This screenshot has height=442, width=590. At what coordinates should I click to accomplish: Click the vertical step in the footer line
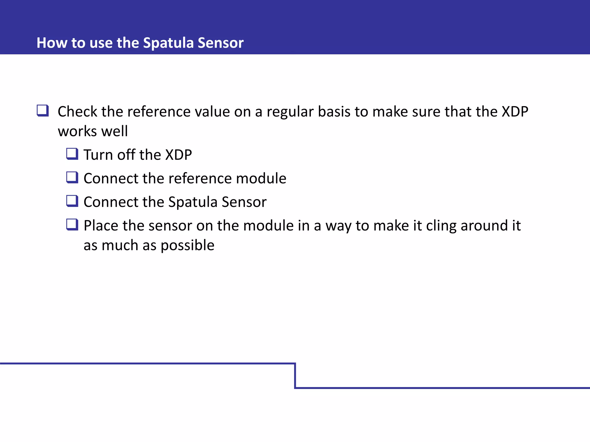(x=295, y=376)
